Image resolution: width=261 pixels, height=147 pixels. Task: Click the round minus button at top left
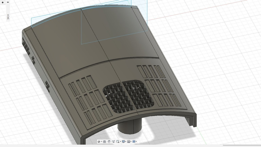3,2
